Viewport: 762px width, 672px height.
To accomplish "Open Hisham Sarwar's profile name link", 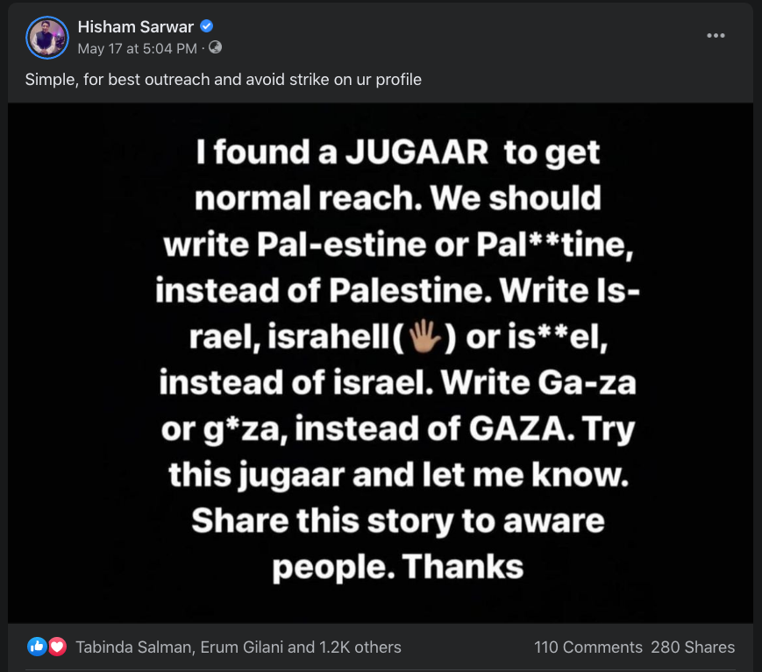I will pyautogui.click(x=134, y=26).
